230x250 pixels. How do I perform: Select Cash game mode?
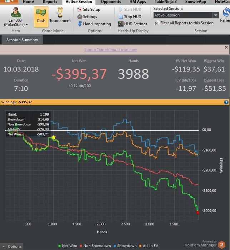[x=41, y=16]
